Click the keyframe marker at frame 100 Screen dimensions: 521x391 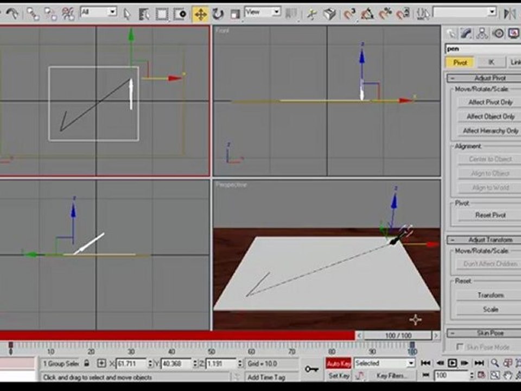point(412,345)
